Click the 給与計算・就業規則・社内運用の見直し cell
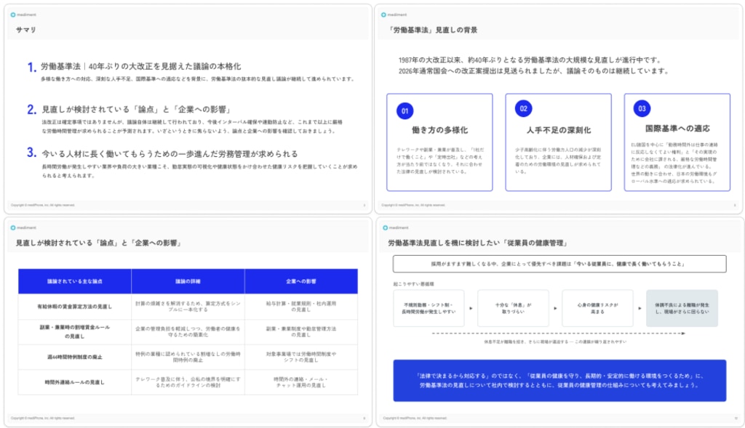 301,307
